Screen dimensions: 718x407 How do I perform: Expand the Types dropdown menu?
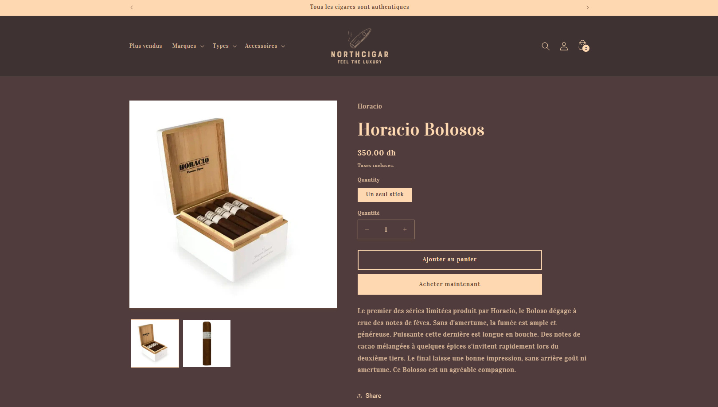224,46
